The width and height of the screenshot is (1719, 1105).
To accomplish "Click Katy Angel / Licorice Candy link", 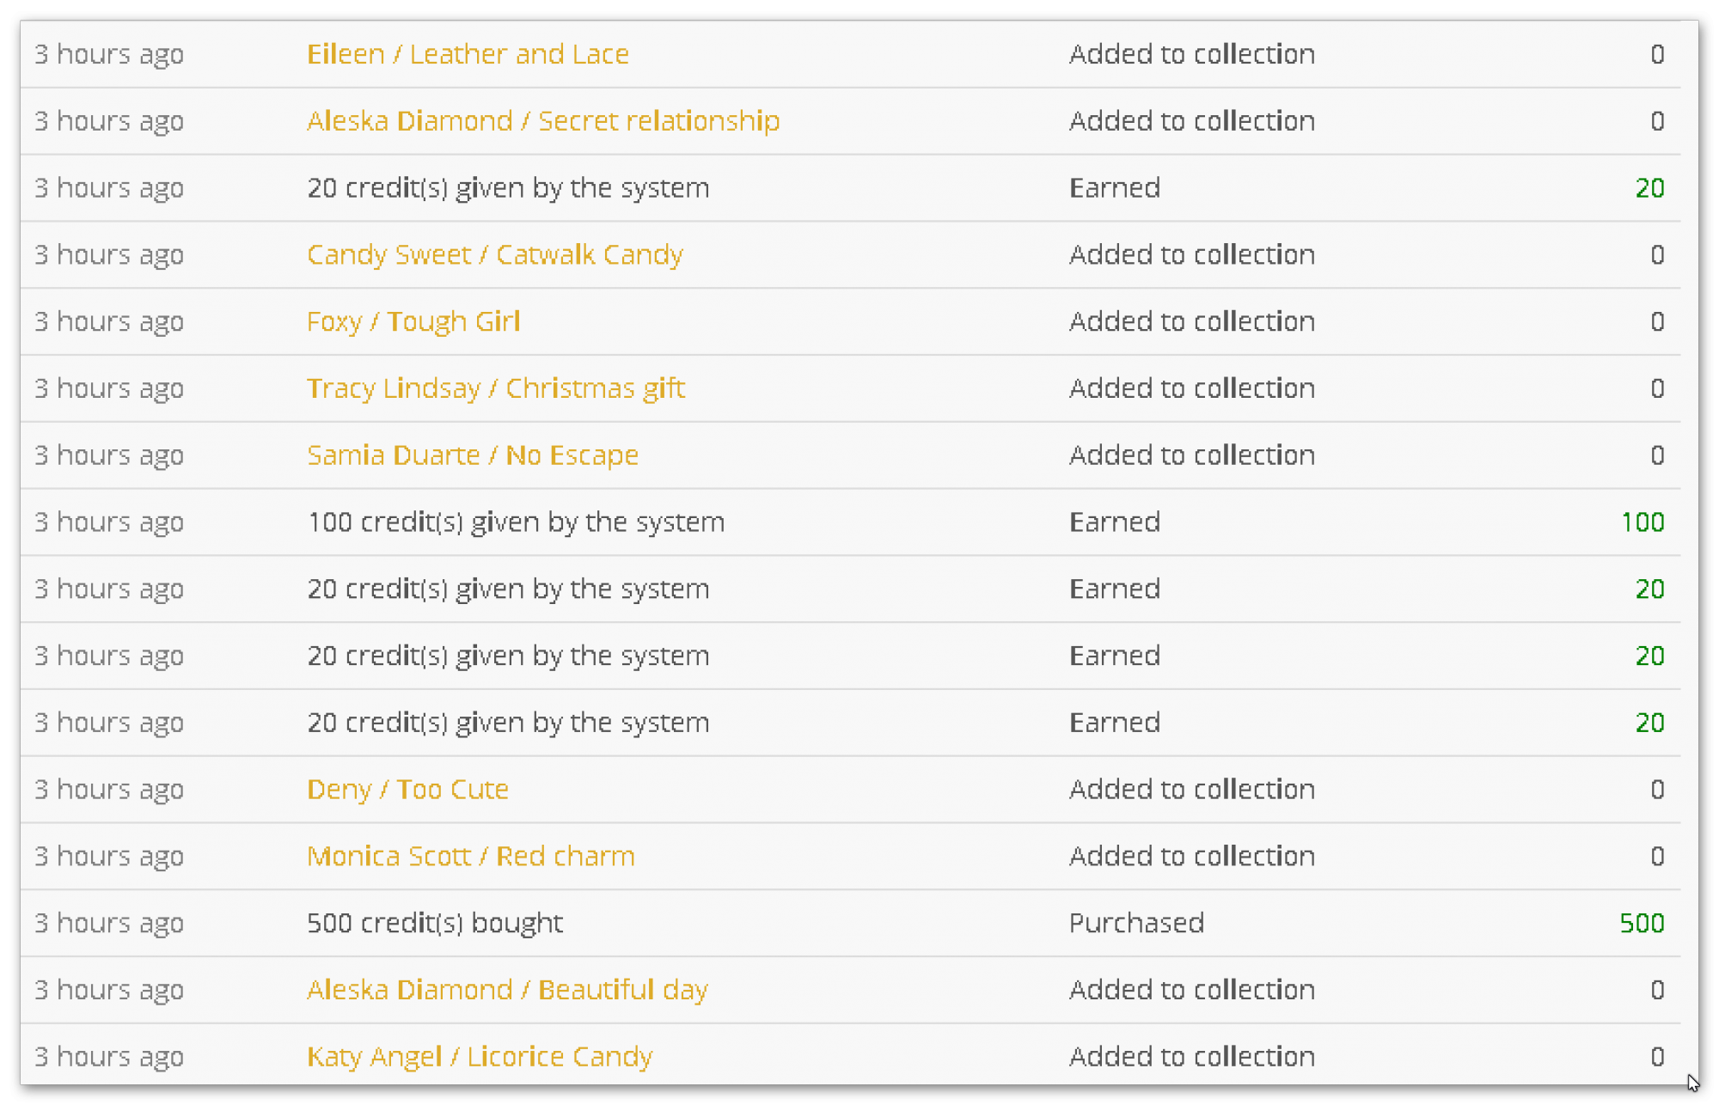I will tap(480, 1057).
